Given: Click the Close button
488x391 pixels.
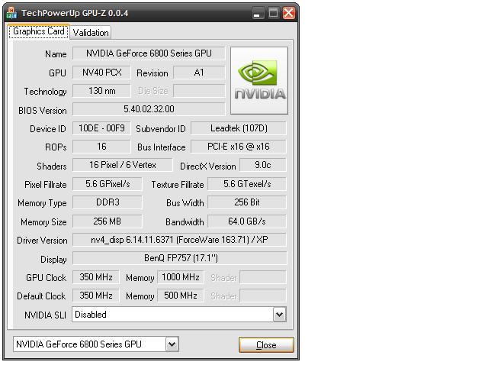Looking at the screenshot, I should point(266,345).
